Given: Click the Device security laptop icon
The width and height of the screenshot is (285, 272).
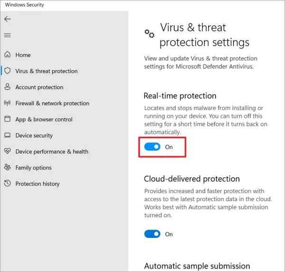Looking at the screenshot, I should click(x=7, y=136).
